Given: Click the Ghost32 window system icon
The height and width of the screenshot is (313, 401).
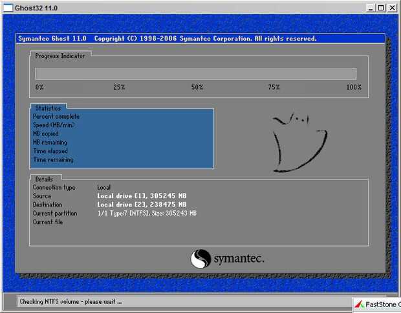Looking at the screenshot, I should (7, 8).
